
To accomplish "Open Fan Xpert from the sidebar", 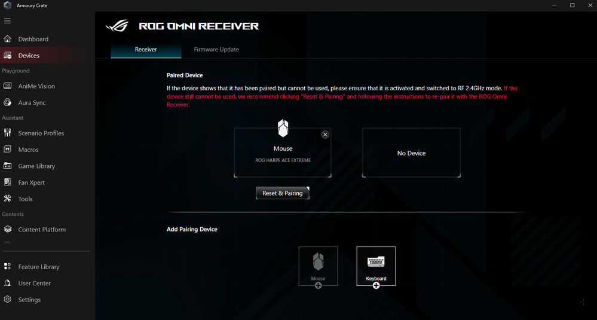I will tap(48, 182).
